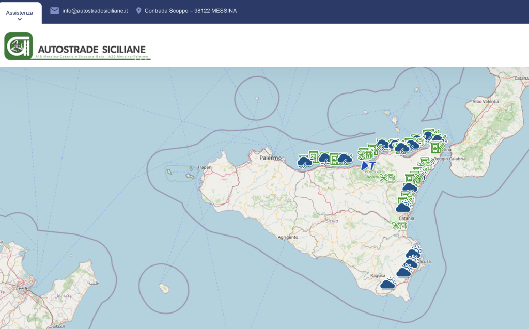Click the toll station icon at Messina
This screenshot has height=329, width=529.
437,148
